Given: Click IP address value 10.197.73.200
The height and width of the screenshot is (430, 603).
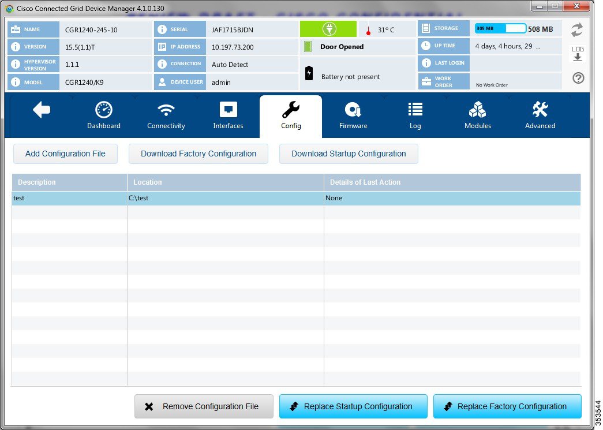Looking at the screenshot, I should (233, 47).
